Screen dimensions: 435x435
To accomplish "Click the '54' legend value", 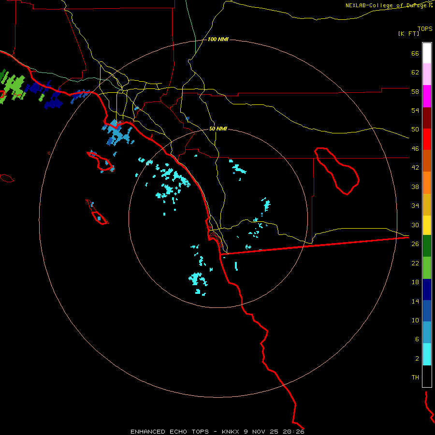I will tap(415, 110).
